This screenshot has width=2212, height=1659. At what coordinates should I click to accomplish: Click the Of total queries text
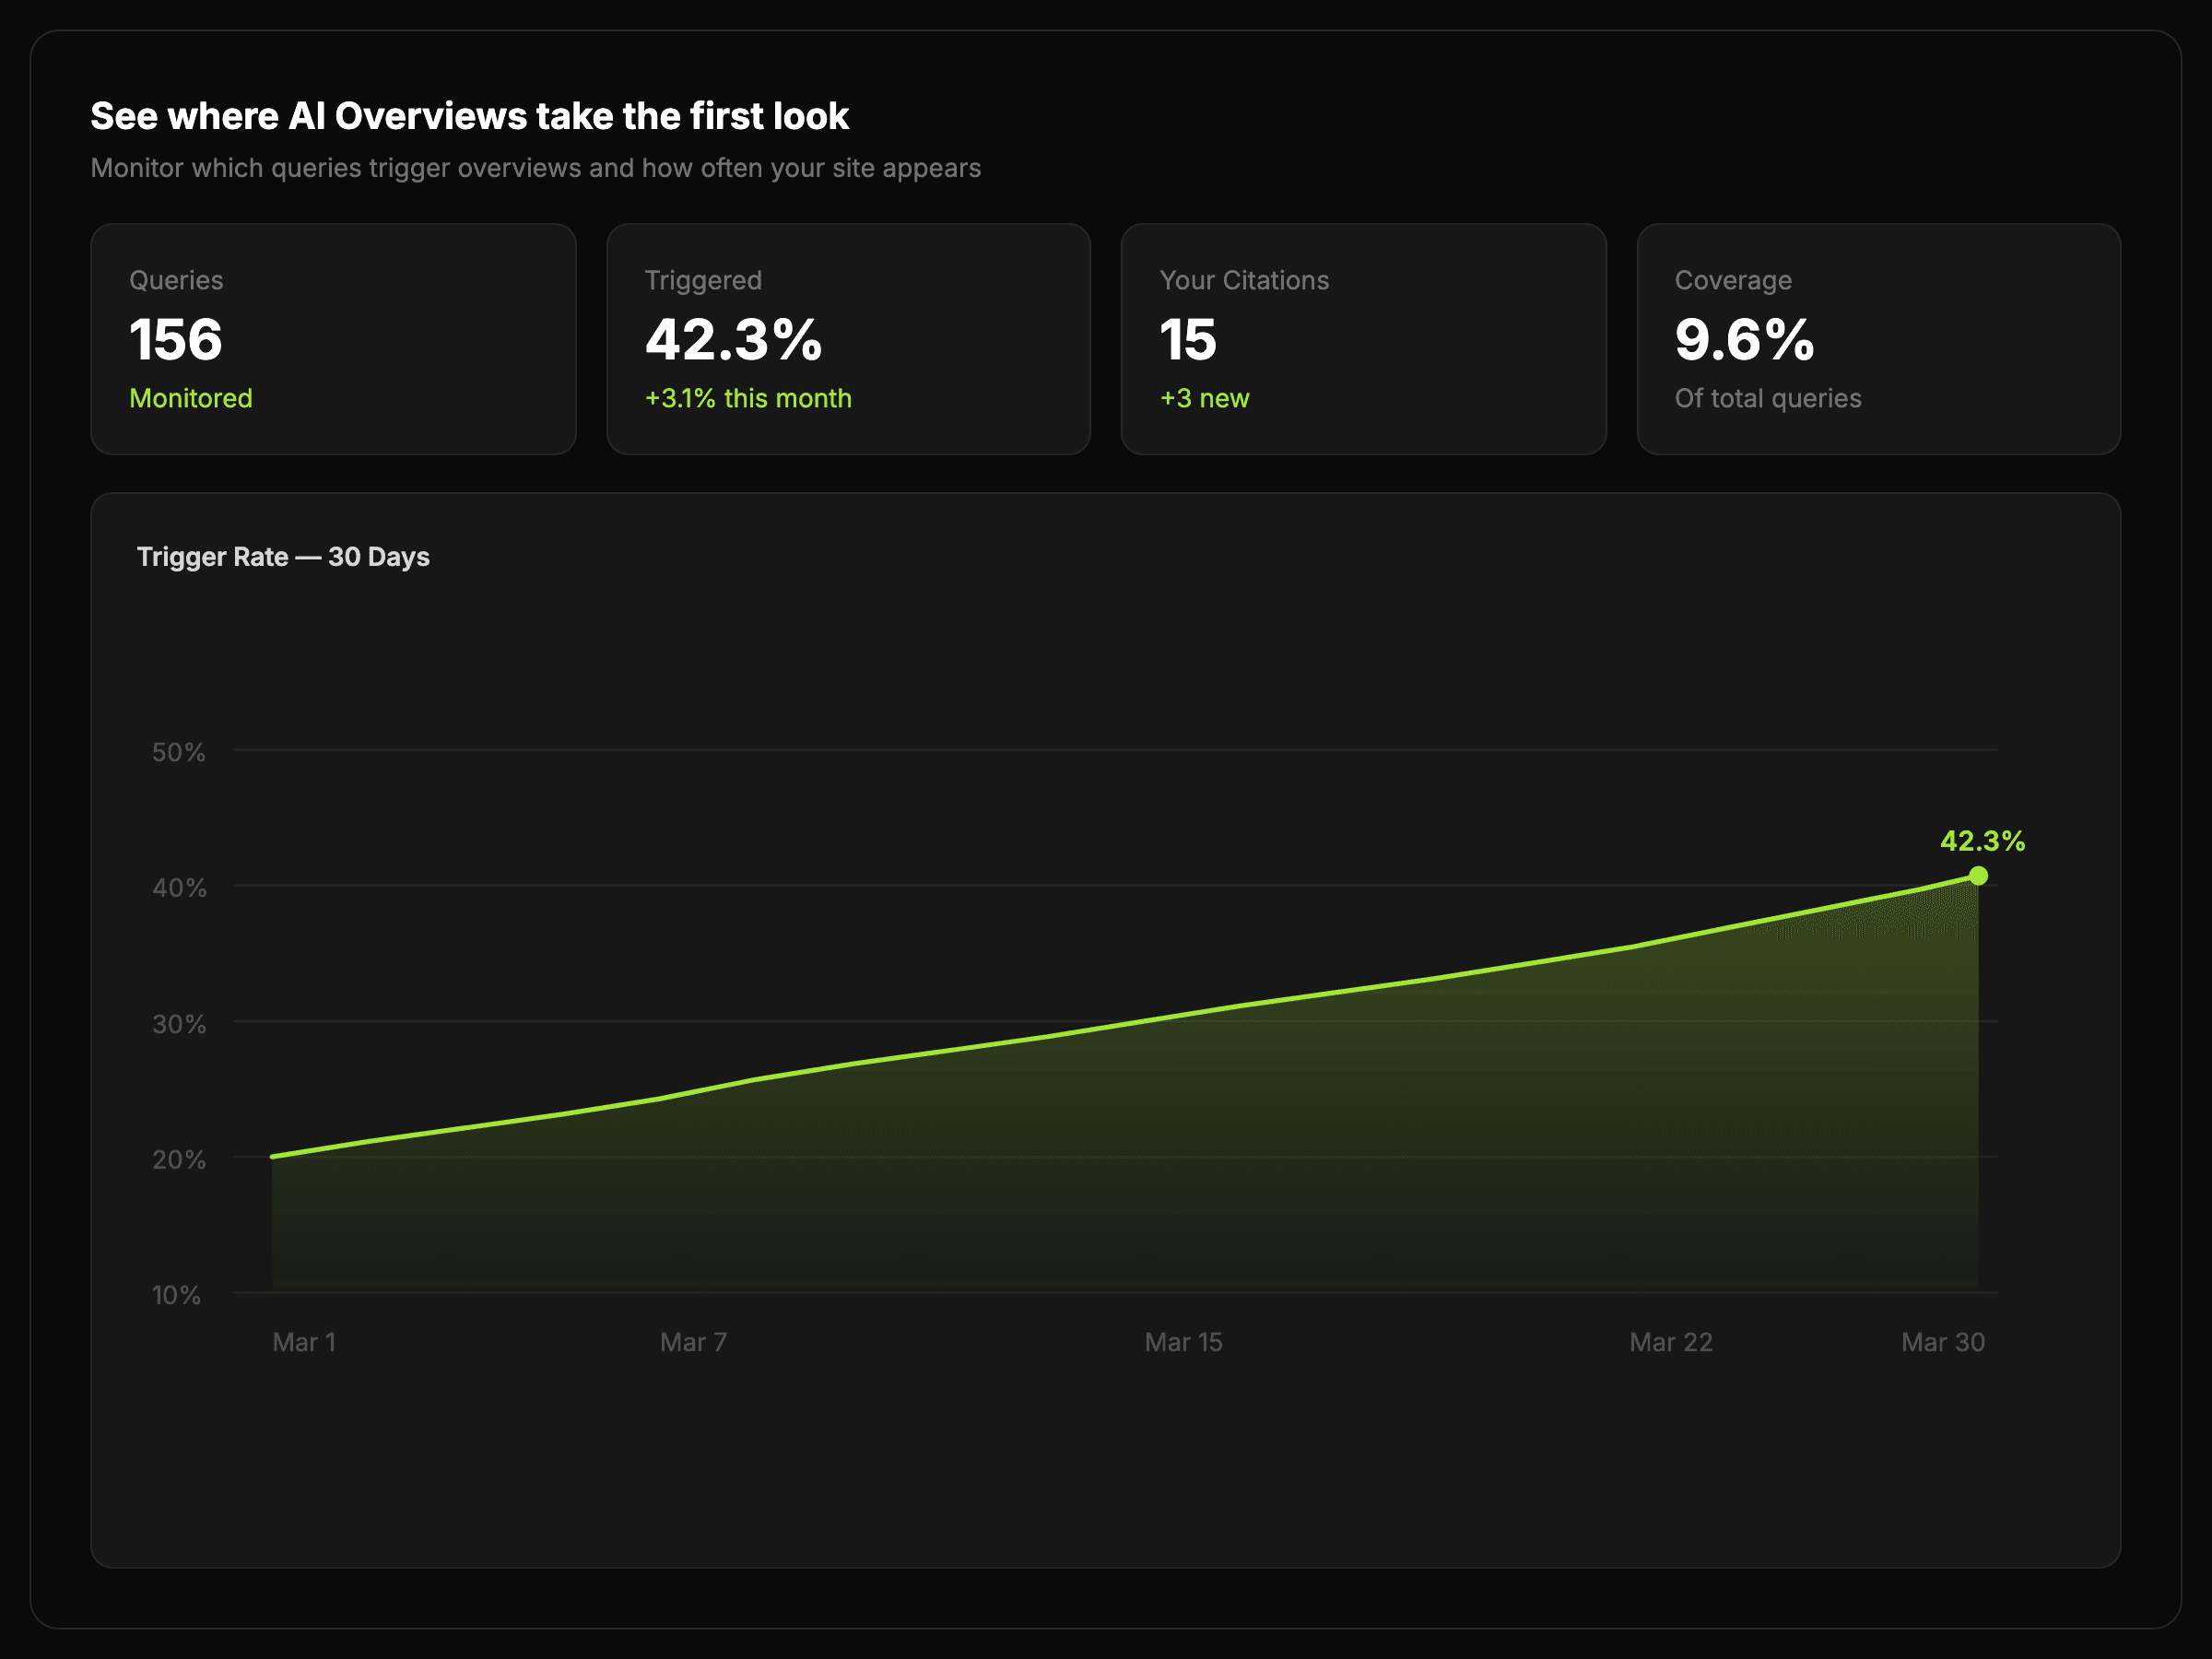coord(1767,398)
